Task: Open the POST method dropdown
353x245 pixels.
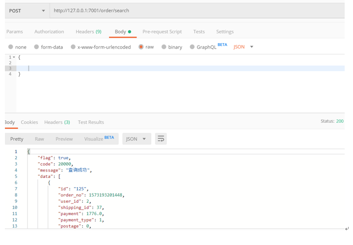Action: (x=27, y=11)
